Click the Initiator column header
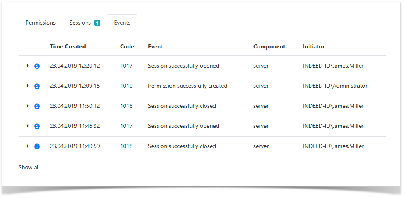This screenshot has height=198, width=406. (x=314, y=46)
